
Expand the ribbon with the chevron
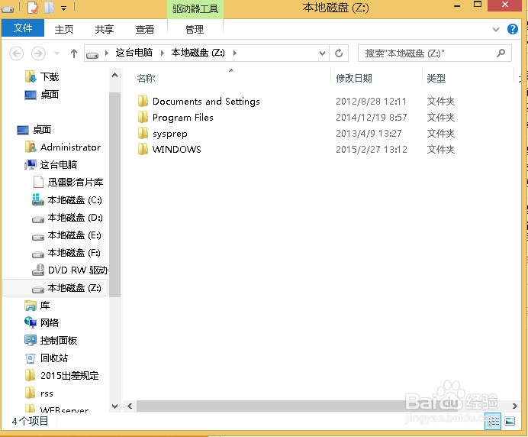(496, 29)
